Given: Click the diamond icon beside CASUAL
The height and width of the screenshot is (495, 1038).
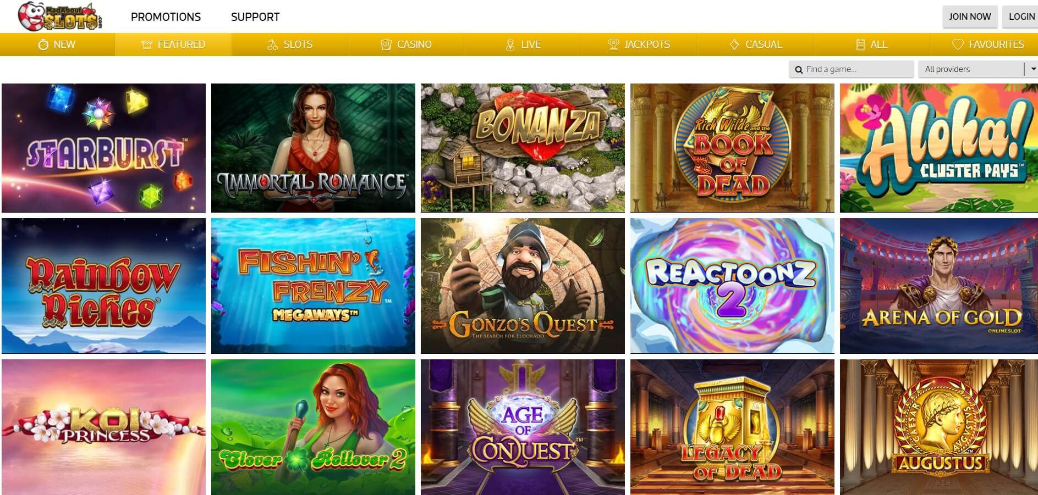Looking at the screenshot, I should (x=734, y=45).
